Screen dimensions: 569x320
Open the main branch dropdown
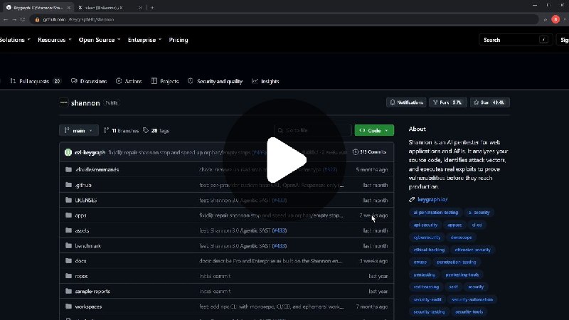pyautogui.click(x=79, y=131)
